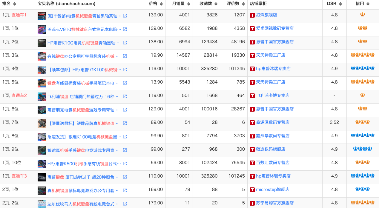Click credit crowns for 鑫源泽数码专营店 row

363,122
